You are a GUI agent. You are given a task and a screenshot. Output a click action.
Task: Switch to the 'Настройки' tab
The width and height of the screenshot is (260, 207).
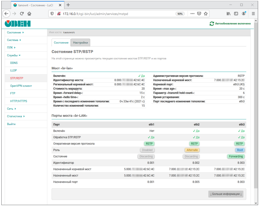(81, 43)
